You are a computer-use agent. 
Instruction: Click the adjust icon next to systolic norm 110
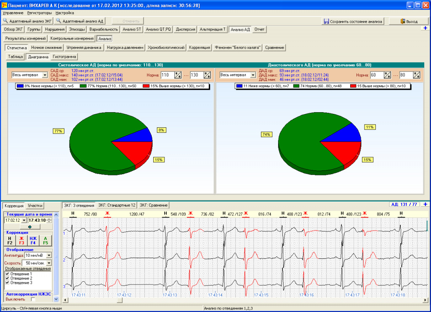[x=178, y=75]
